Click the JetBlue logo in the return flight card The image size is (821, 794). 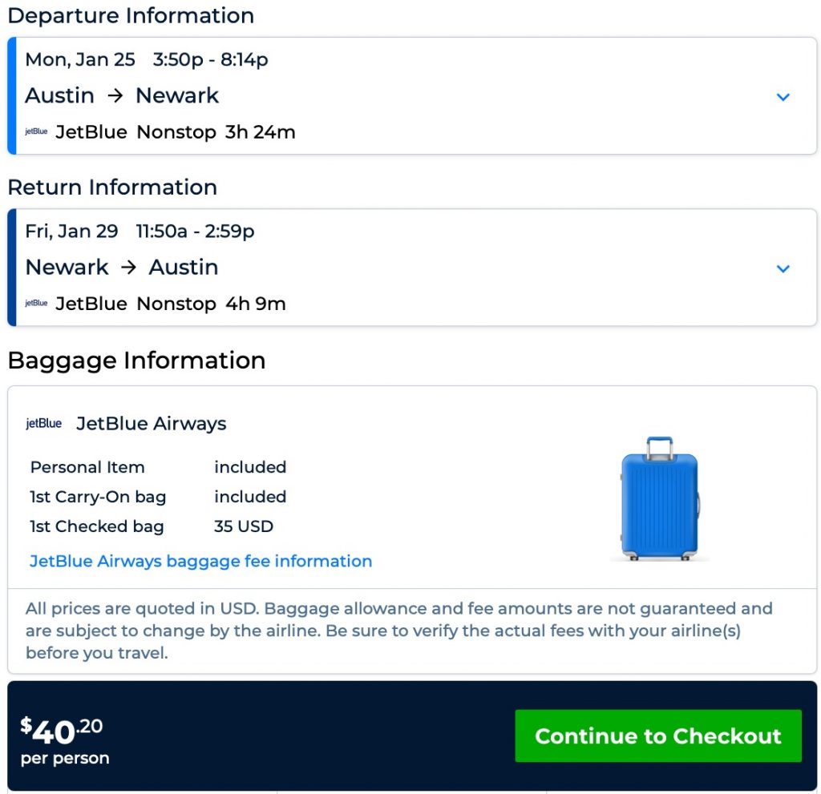click(x=36, y=304)
